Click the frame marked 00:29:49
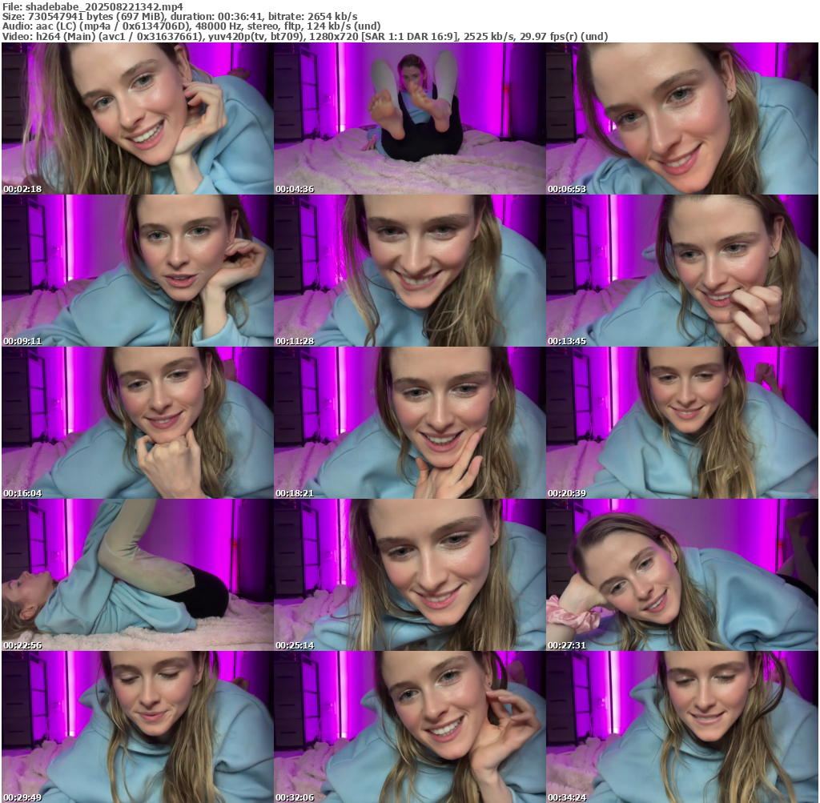 click(137, 727)
